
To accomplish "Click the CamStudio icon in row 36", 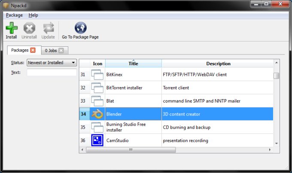I will tap(98, 140).
